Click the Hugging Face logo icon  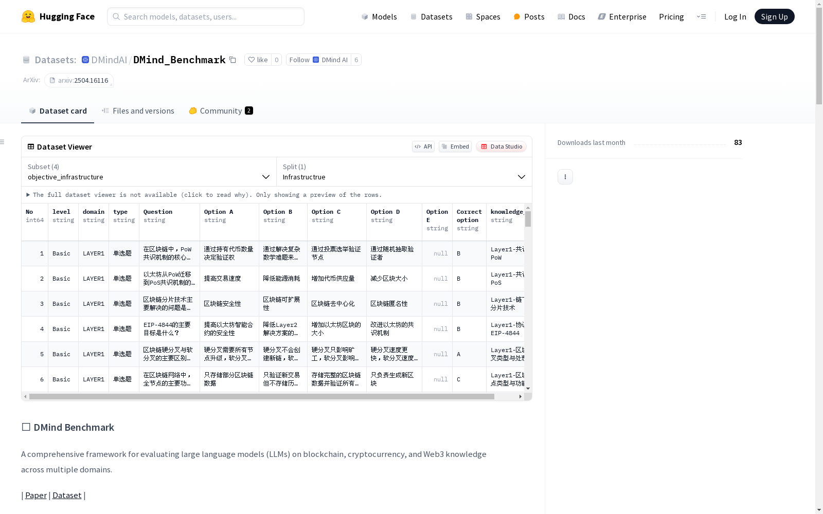[28, 16]
